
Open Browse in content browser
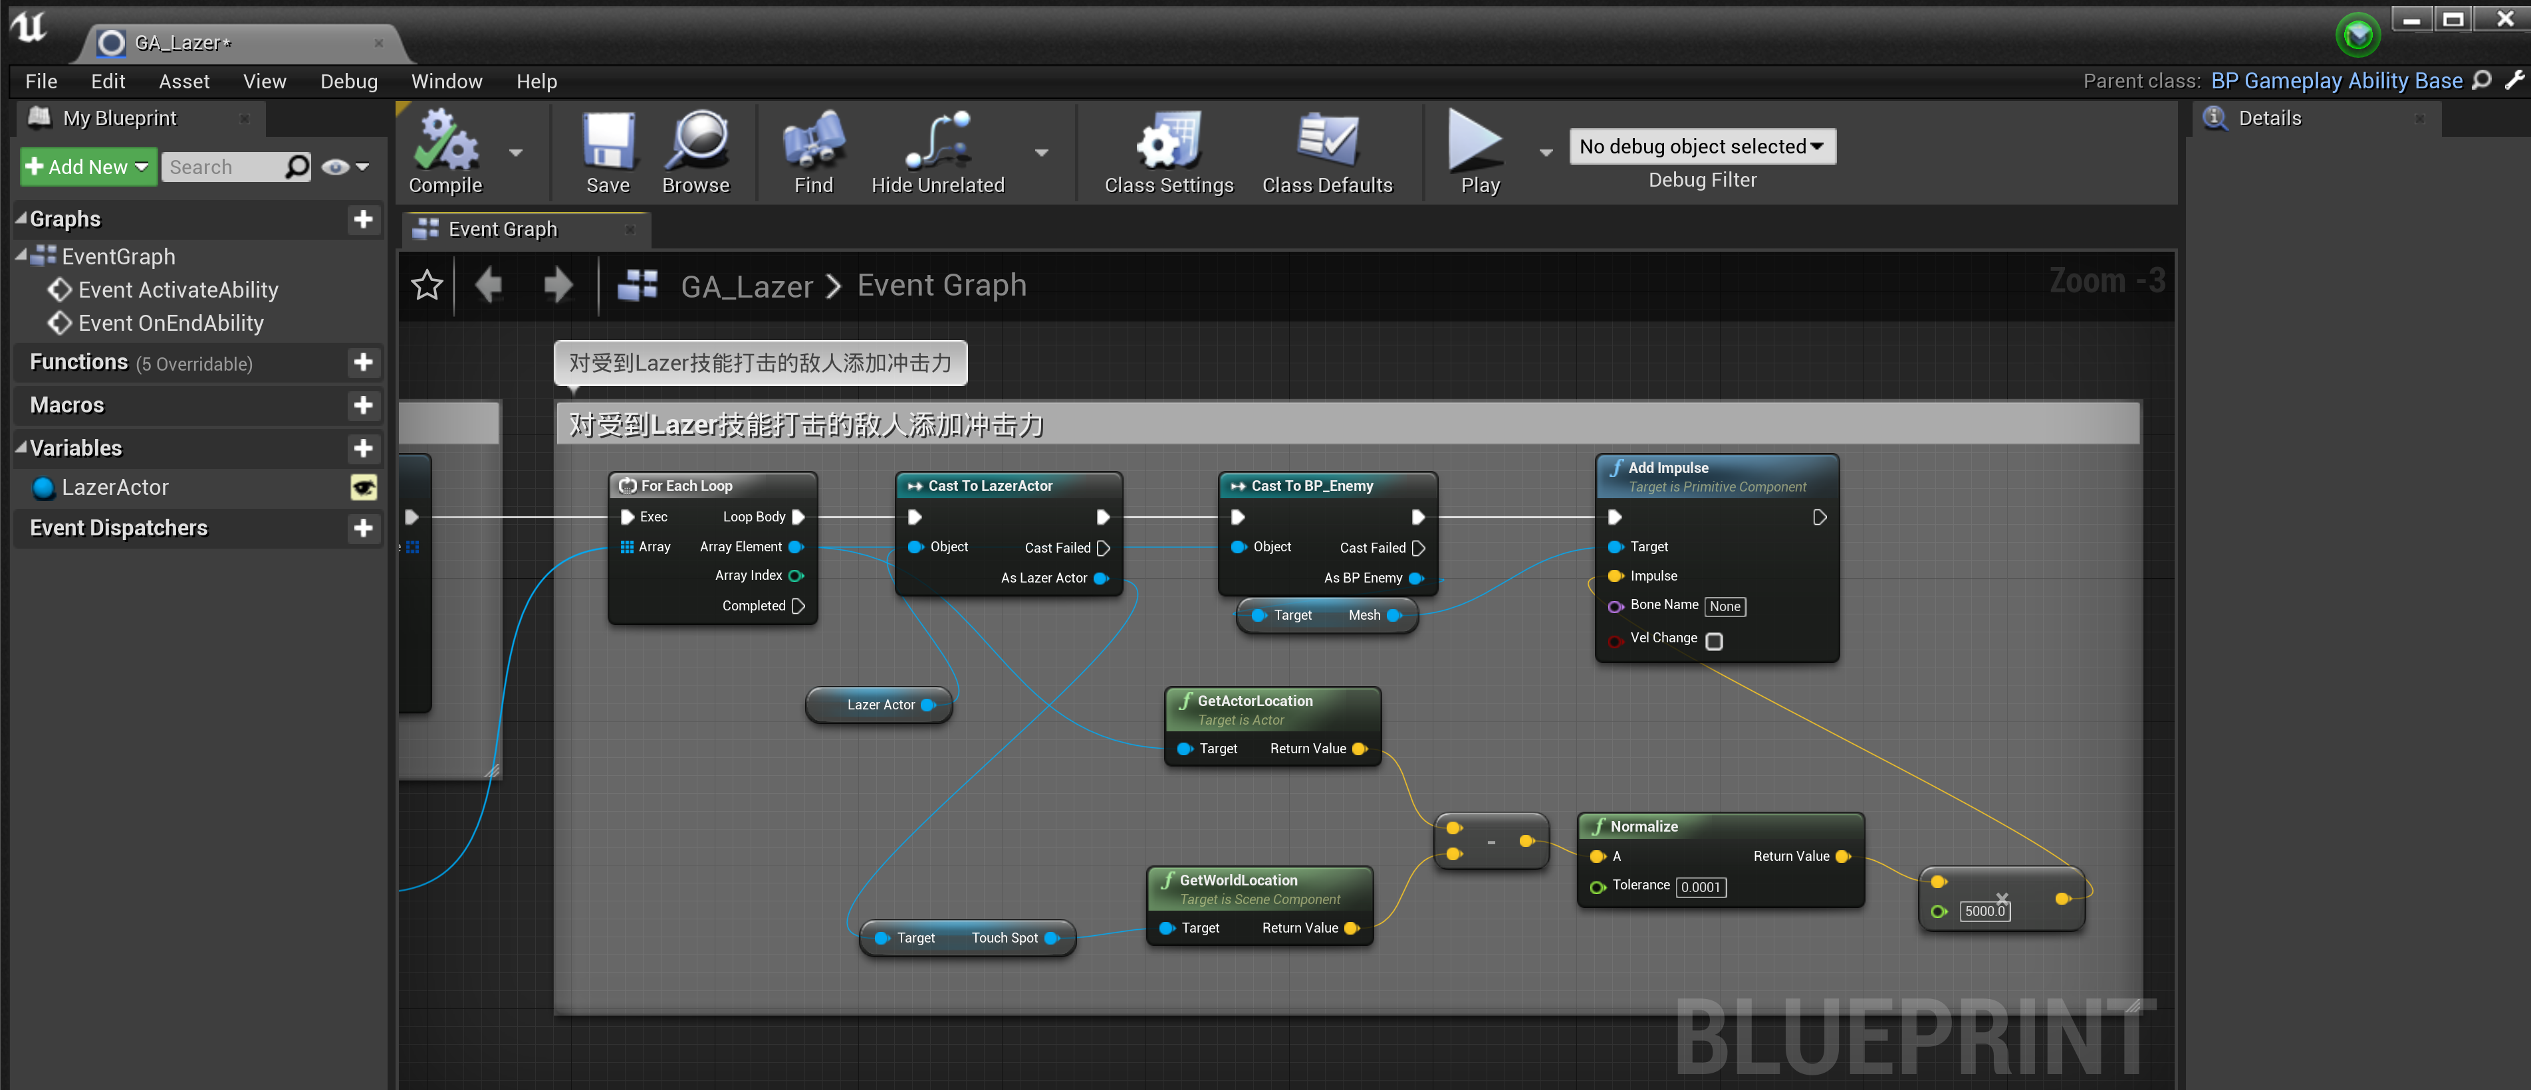click(695, 141)
